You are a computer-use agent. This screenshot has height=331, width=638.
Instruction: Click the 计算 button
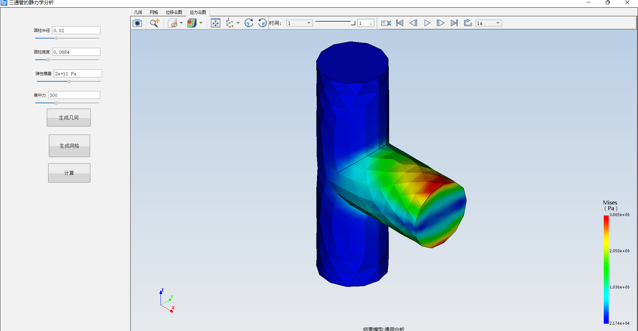pos(69,173)
